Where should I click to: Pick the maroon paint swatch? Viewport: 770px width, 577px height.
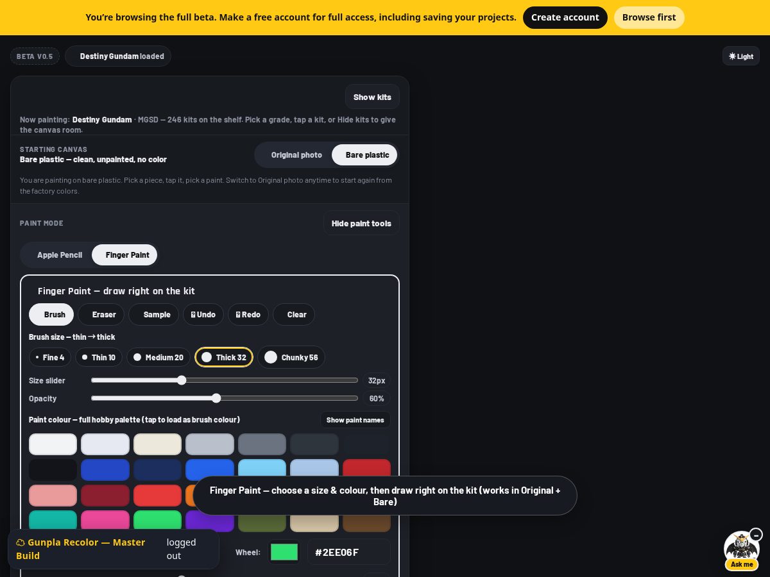[x=105, y=496]
